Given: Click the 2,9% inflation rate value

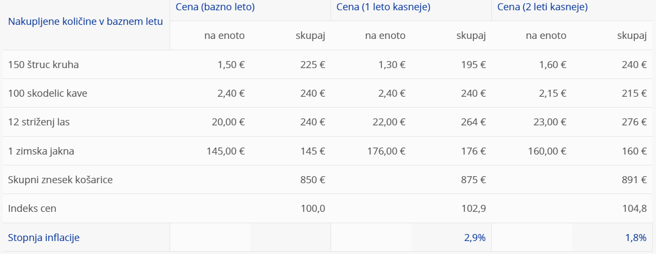Looking at the screenshot, I should tap(474, 237).
